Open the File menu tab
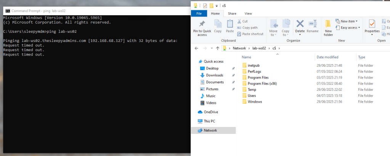Screen dimensions: 390x156 pyautogui.click(x=199, y=13)
